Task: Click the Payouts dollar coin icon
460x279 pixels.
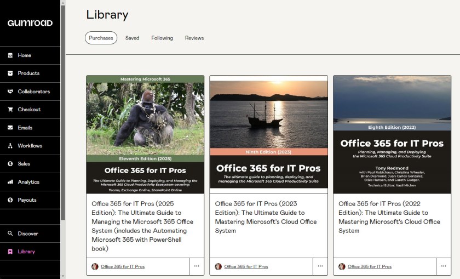Action: tap(10, 200)
